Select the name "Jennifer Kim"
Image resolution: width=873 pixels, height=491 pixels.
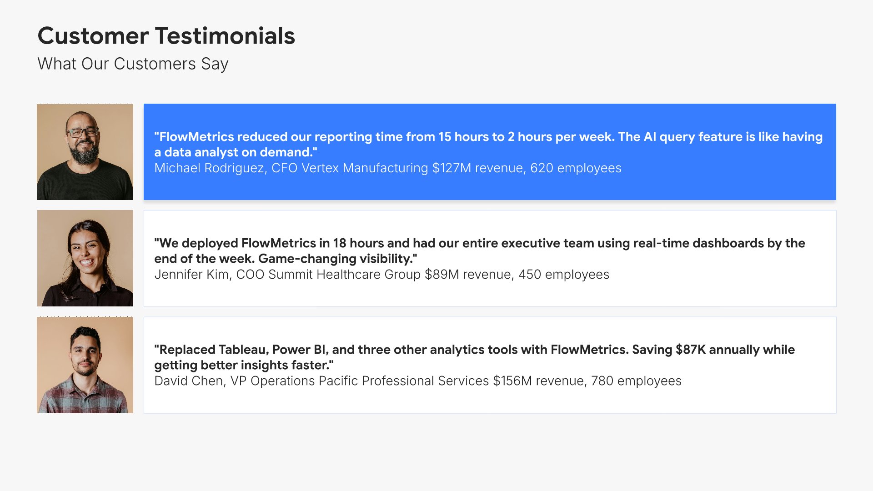191,275
